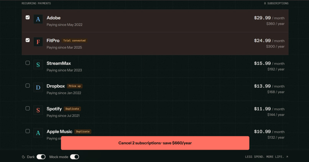The width and height of the screenshot is (309, 162).
Task: Click the FitPro letter F logo icon
Action: [38, 42]
